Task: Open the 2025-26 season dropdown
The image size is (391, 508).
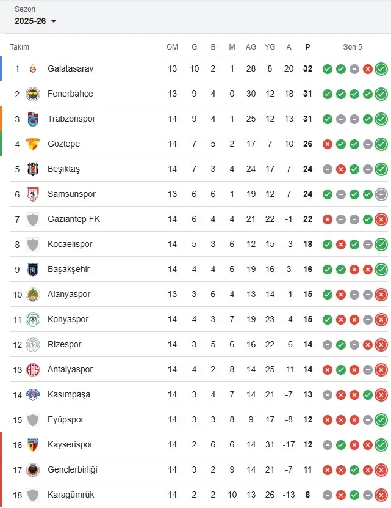Action: [36, 21]
